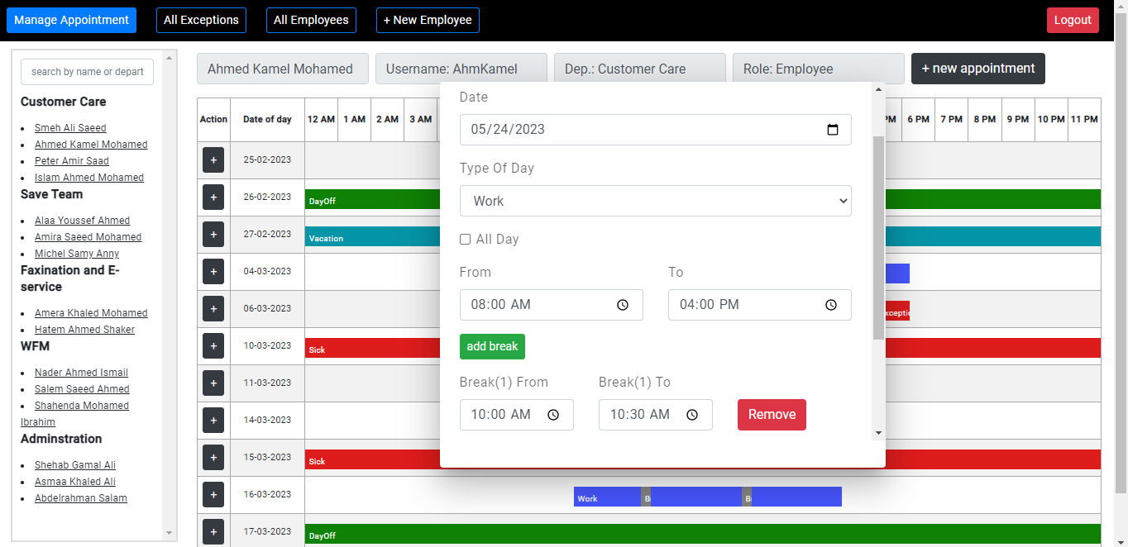This screenshot has width=1128, height=547.
Task: Click the + new appointment button
Action: [978, 69]
